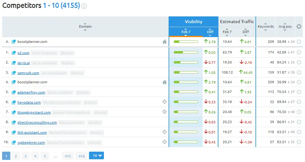Open external link icon for bloggingwizard.com
Screen dimensions: 305x162
[13, 112]
